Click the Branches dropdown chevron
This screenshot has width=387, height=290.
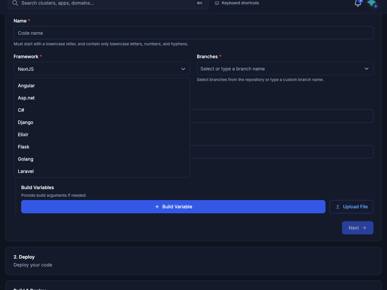coord(366,68)
